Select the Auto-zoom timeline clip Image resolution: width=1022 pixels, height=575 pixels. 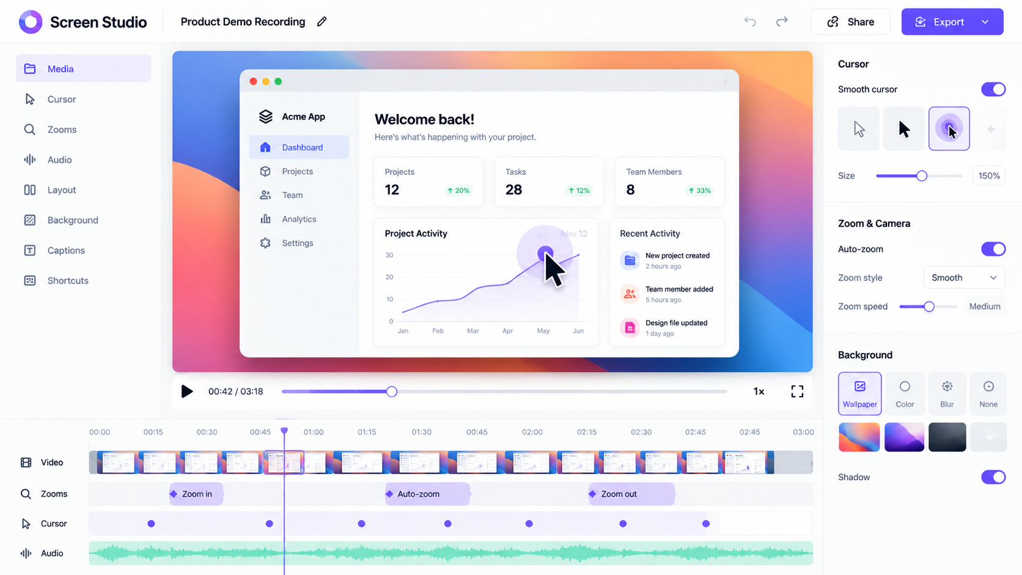[x=427, y=494]
